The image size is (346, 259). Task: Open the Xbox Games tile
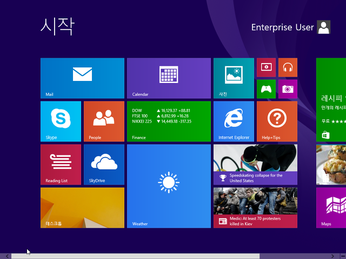coord(266,89)
